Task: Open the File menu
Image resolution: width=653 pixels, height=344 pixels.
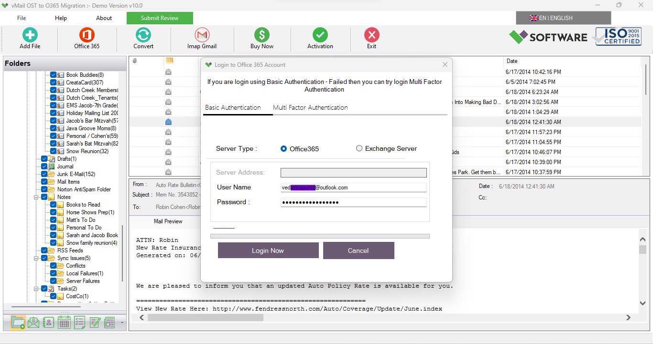Action: pos(22,18)
